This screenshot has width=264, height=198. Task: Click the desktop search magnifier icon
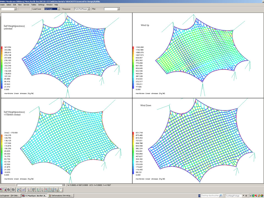(x=221, y=196)
